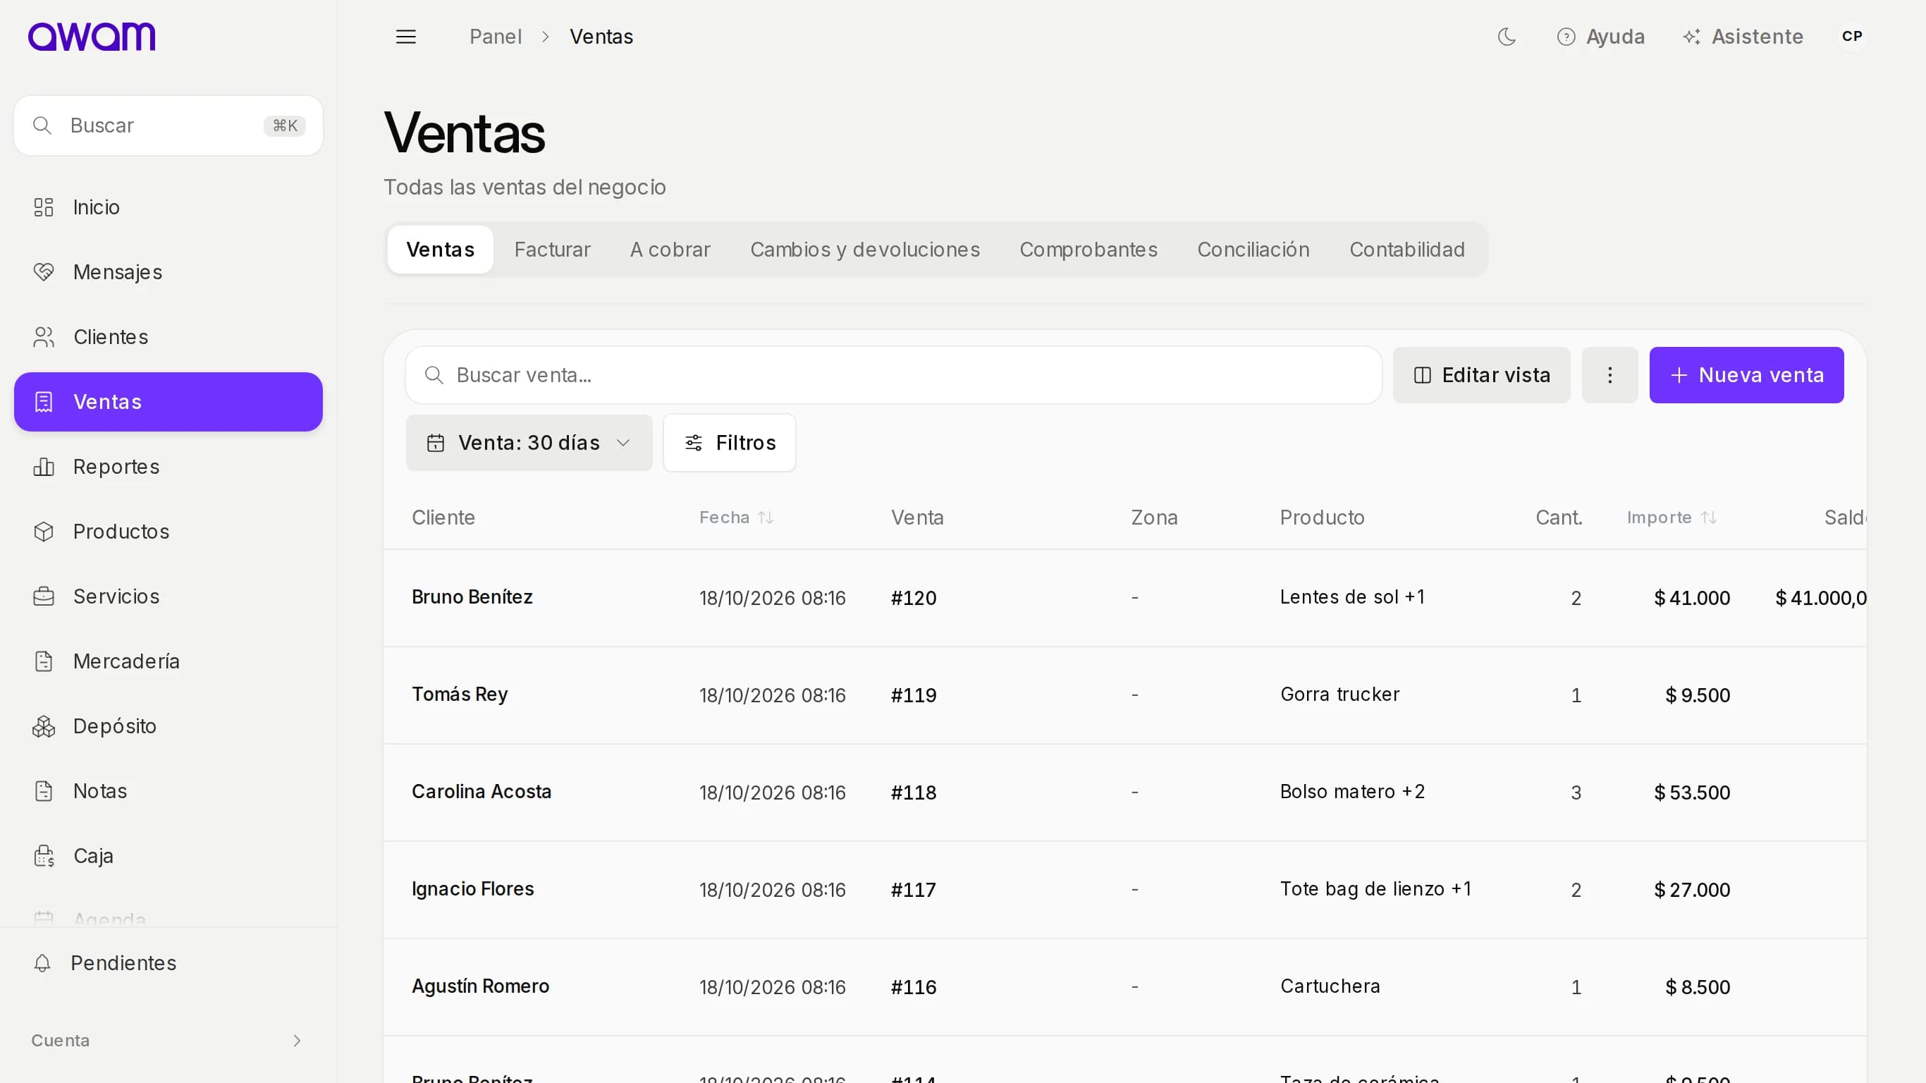This screenshot has height=1083, width=1926.
Task: Open Notas in sidebar
Action: (168, 791)
